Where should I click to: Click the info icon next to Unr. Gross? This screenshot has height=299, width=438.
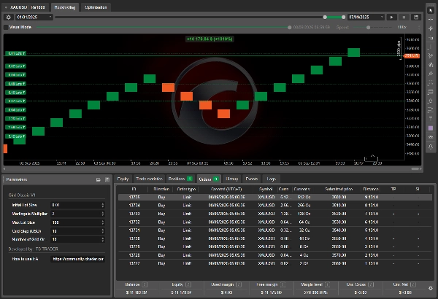371,284
